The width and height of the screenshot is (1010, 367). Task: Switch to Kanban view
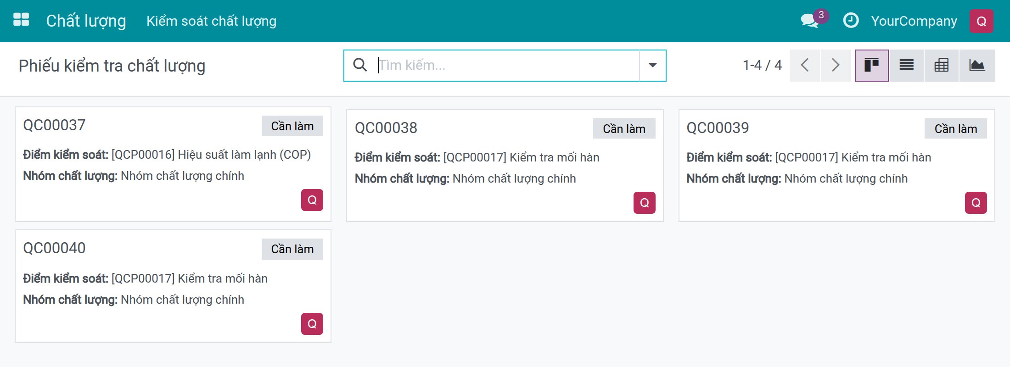click(871, 66)
